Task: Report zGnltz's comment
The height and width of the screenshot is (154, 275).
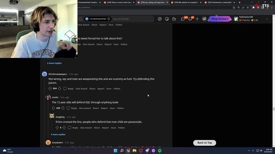Action: pos(104,108)
